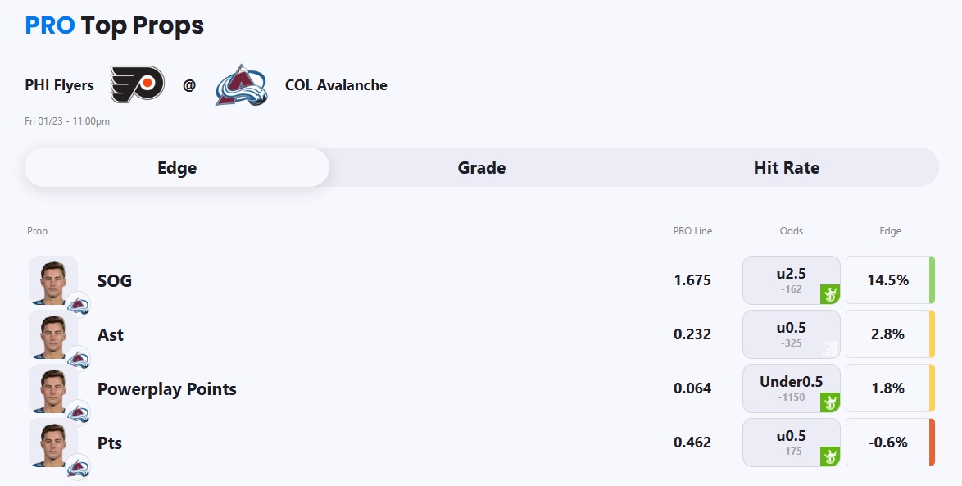Click the DraftKings icon in the -175 odds box

(x=830, y=456)
